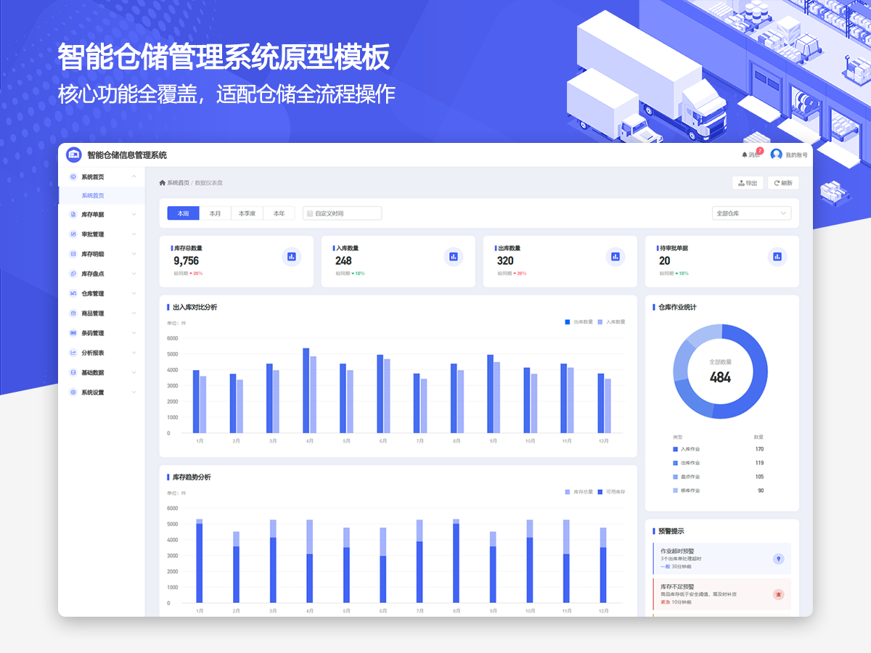The height and width of the screenshot is (653, 871).
Task: Collapse the 系统首页 sidebar group
Action: click(x=134, y=177)
